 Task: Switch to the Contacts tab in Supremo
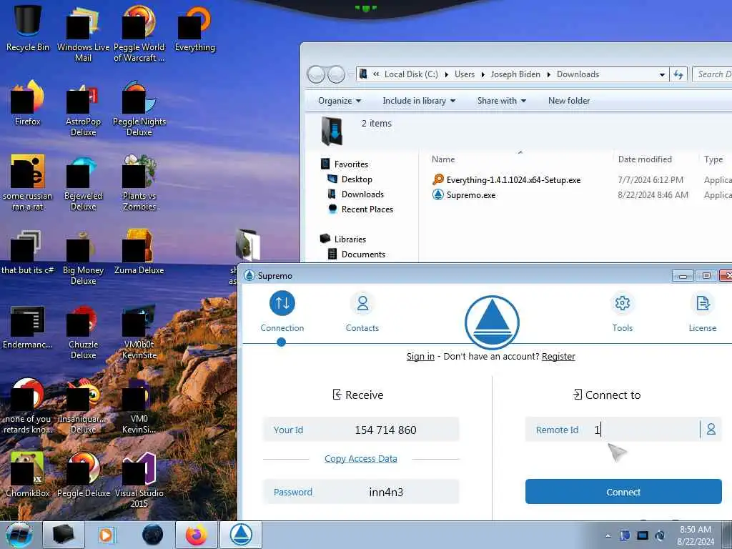tap(362, 312)
